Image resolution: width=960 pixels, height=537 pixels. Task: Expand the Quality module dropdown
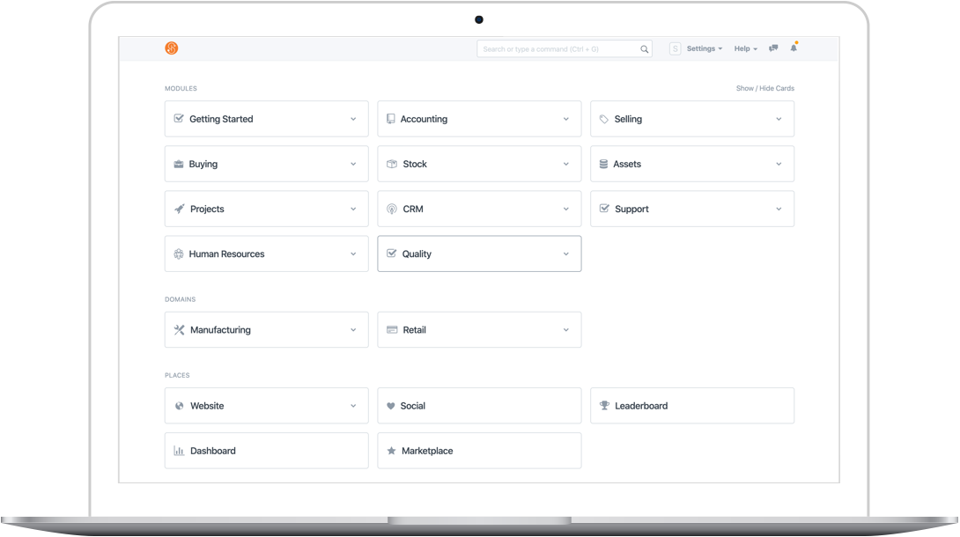click(565, 254)
